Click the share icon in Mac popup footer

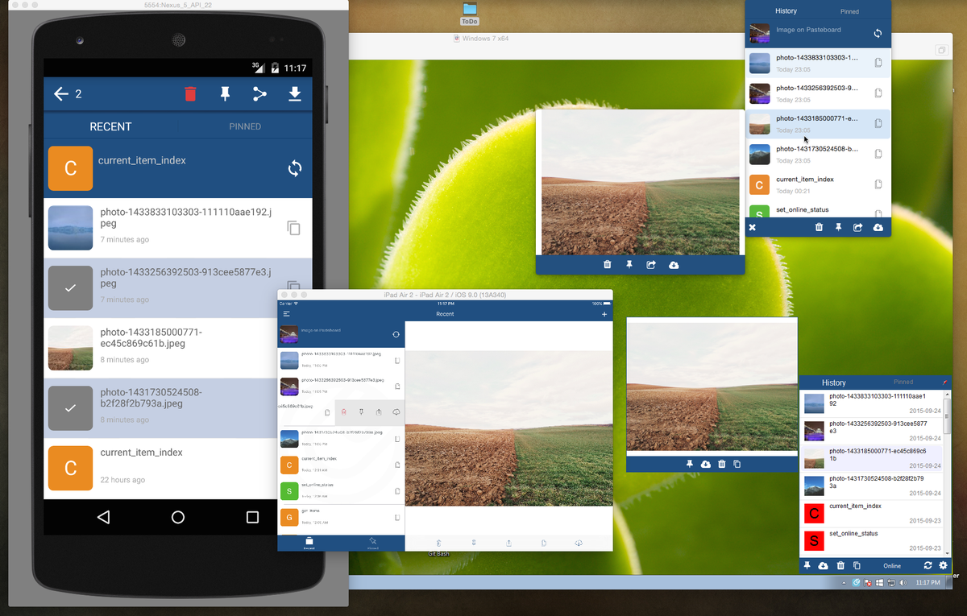[857, 228]
